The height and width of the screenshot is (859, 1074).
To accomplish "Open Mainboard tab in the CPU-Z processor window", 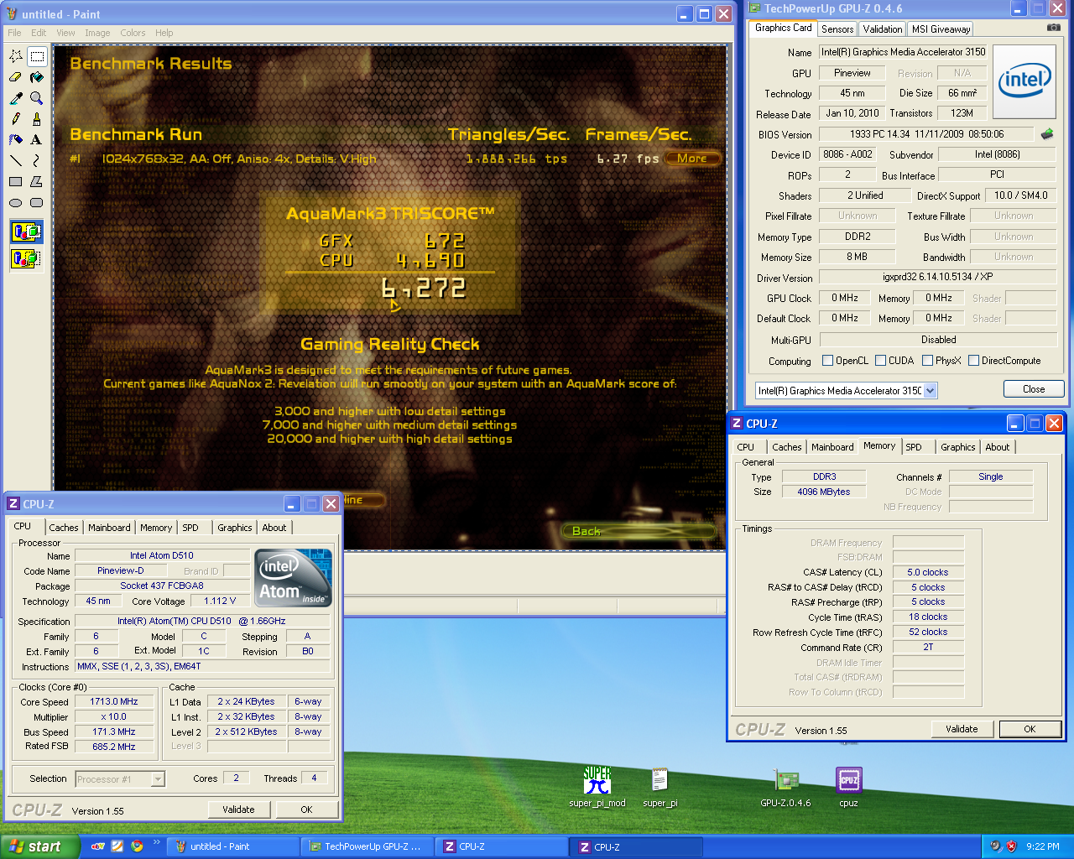I will pos(109,528).
